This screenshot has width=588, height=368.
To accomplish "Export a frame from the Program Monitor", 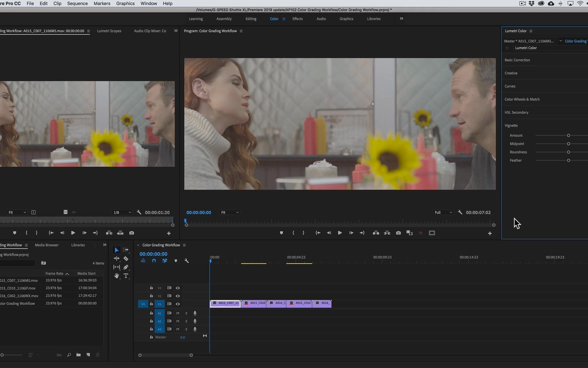I will point(398,233).
